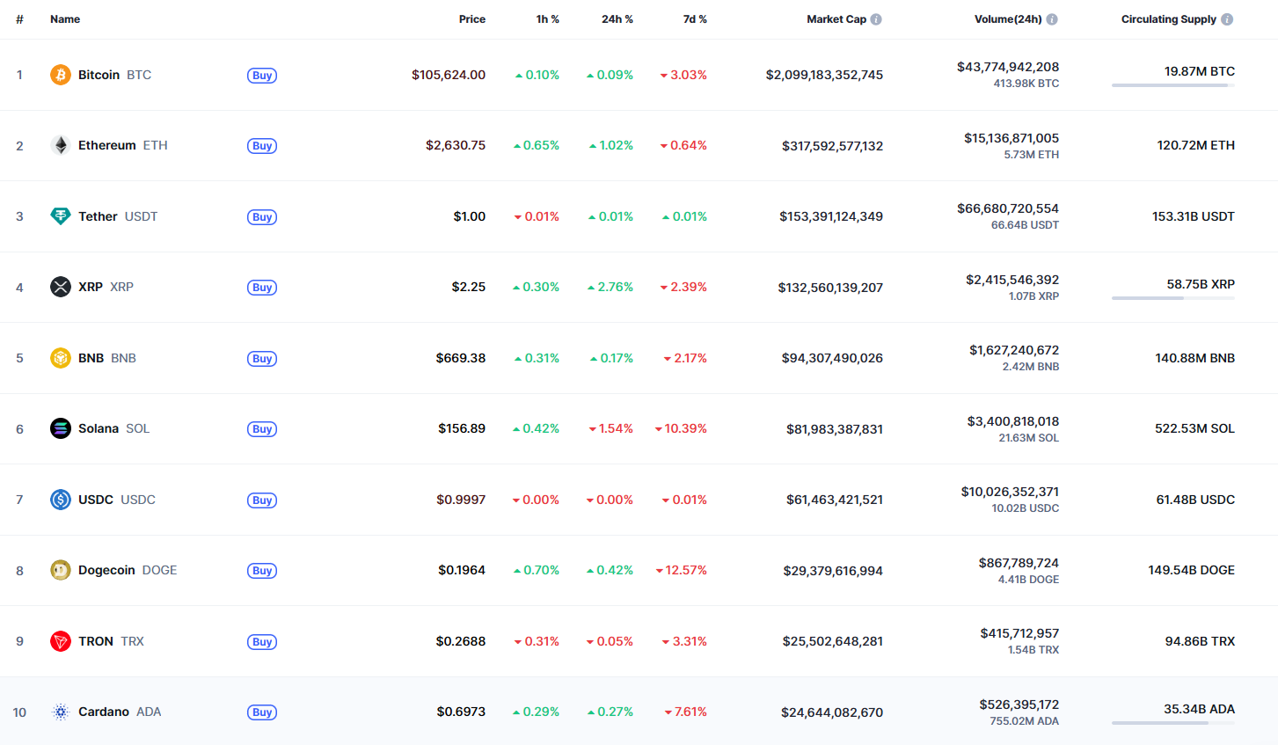Click USDC market cap $61,463,421,521
The height and width of the screenshot is (745, 1278).
tap(835, 500)
